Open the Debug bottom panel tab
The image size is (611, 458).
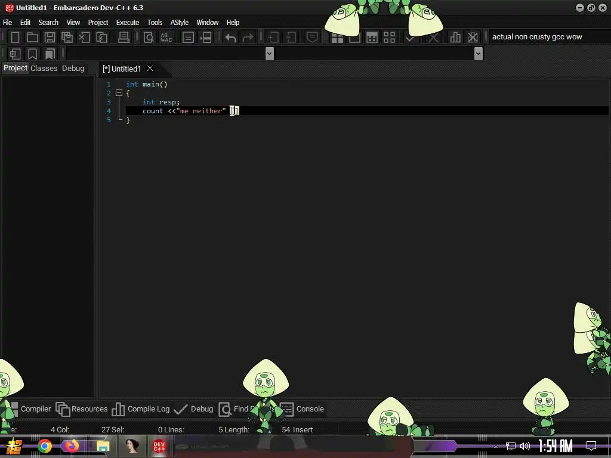193,409
